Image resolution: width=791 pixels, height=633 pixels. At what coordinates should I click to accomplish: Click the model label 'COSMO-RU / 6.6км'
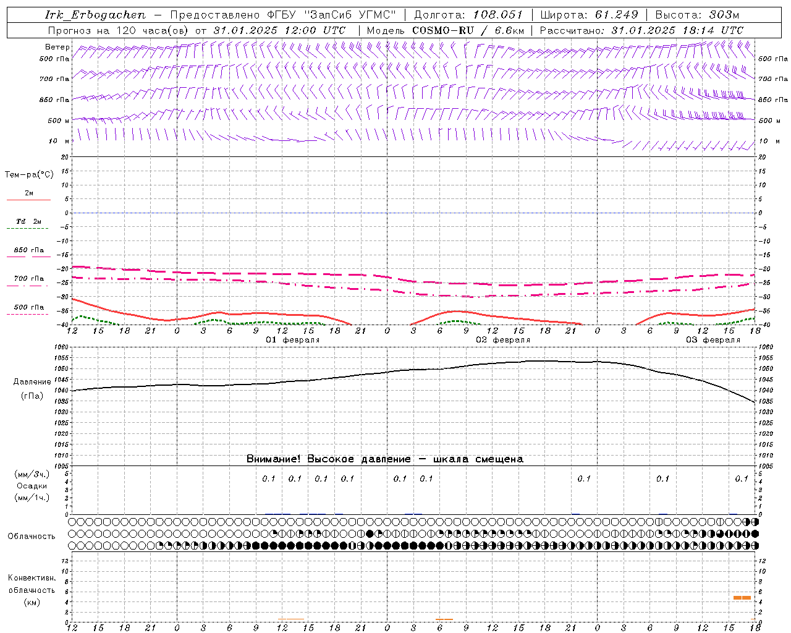click(468, 30)
